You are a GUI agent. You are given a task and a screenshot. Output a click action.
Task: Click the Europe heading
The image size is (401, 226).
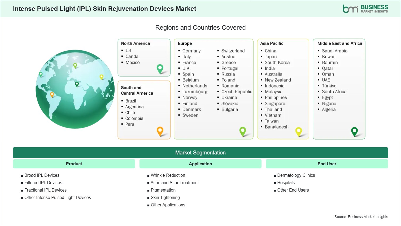[185, 43]
